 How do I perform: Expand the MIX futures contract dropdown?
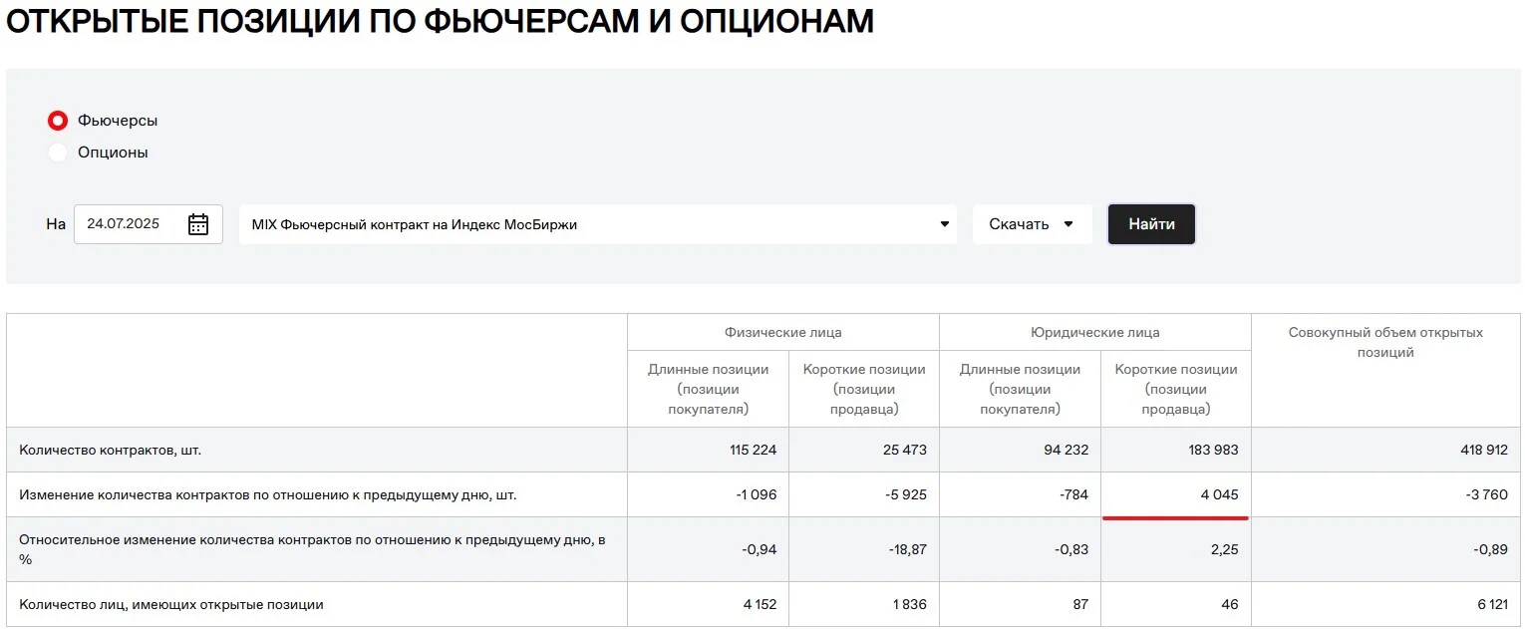pyautogui.click(x=598, y=224)
